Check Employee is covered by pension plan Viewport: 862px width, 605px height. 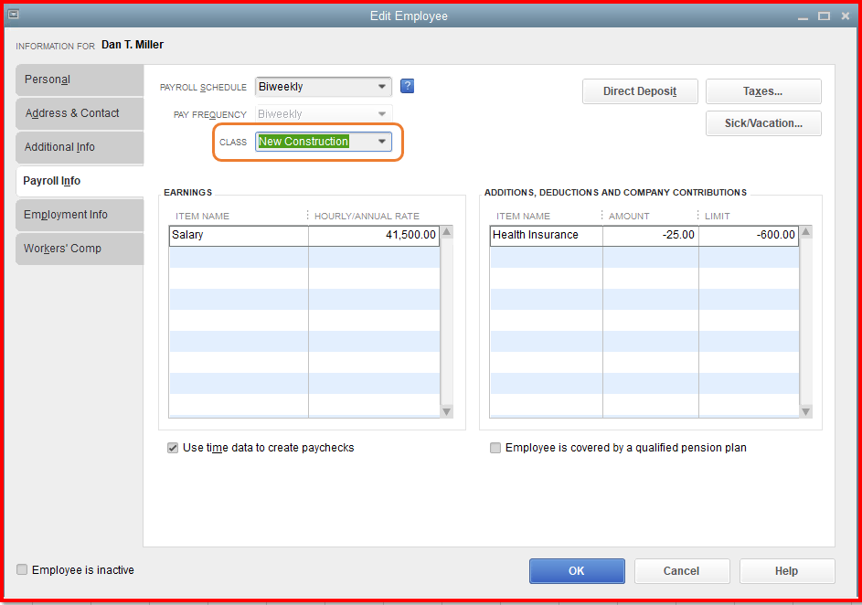pos(495,448)
